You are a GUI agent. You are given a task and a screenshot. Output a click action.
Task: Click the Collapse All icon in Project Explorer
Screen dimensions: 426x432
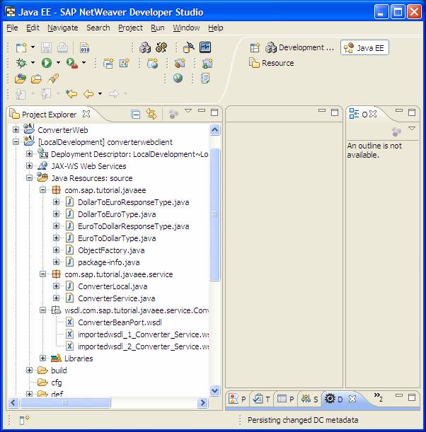pyautogui.click(x=136, y=114)
